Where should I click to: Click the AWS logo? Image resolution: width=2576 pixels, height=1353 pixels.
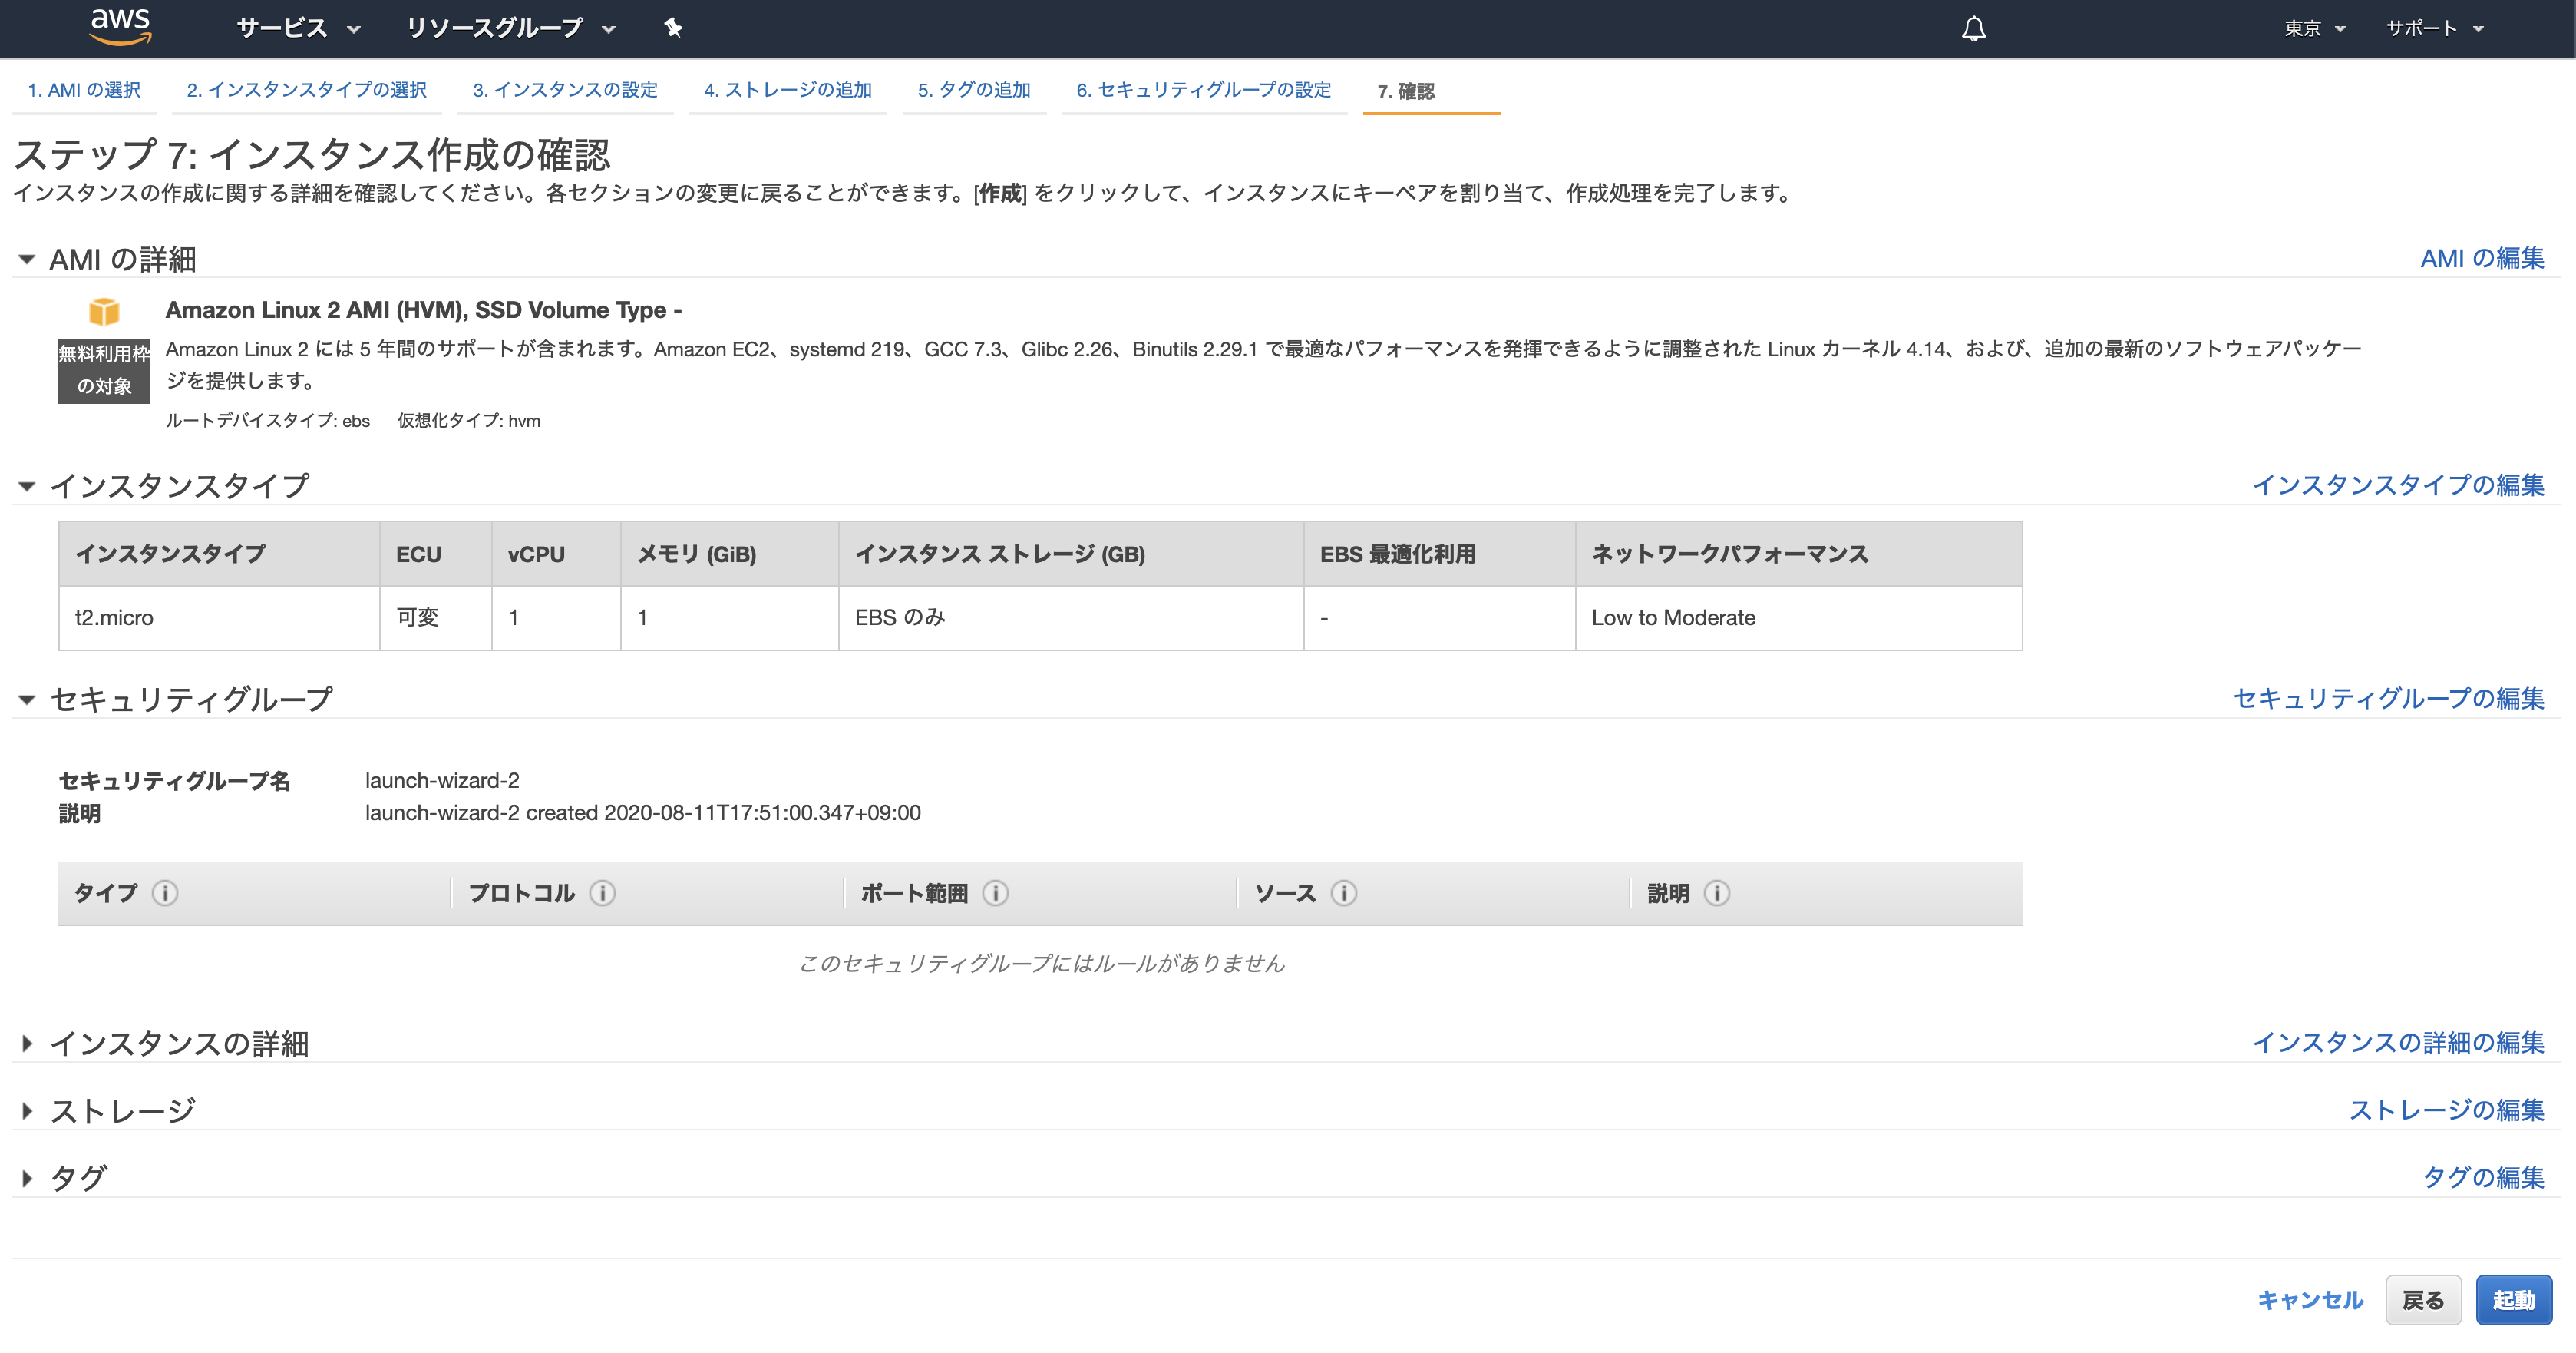(120, 27)
